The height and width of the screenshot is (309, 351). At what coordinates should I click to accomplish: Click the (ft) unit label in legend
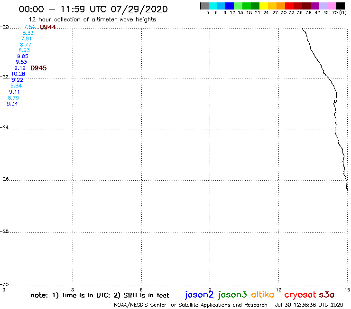[343, 12]
